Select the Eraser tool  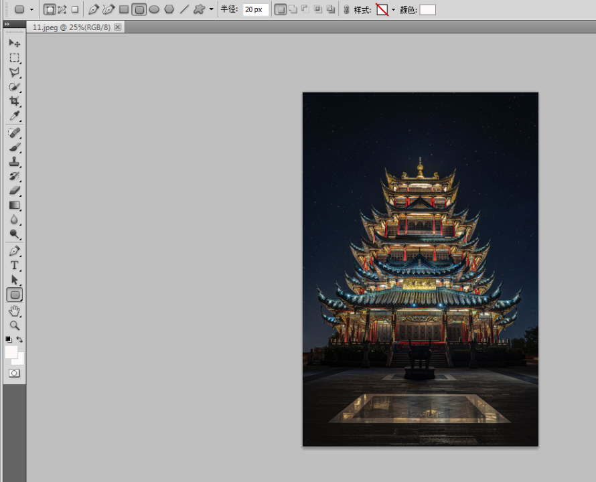pos(15,190)
